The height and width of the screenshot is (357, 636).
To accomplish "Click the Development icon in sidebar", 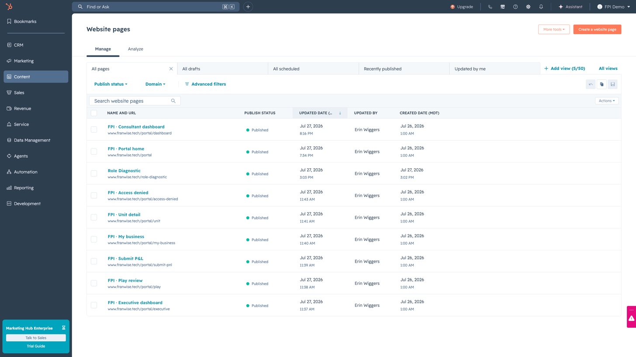I will pos(9,204).
